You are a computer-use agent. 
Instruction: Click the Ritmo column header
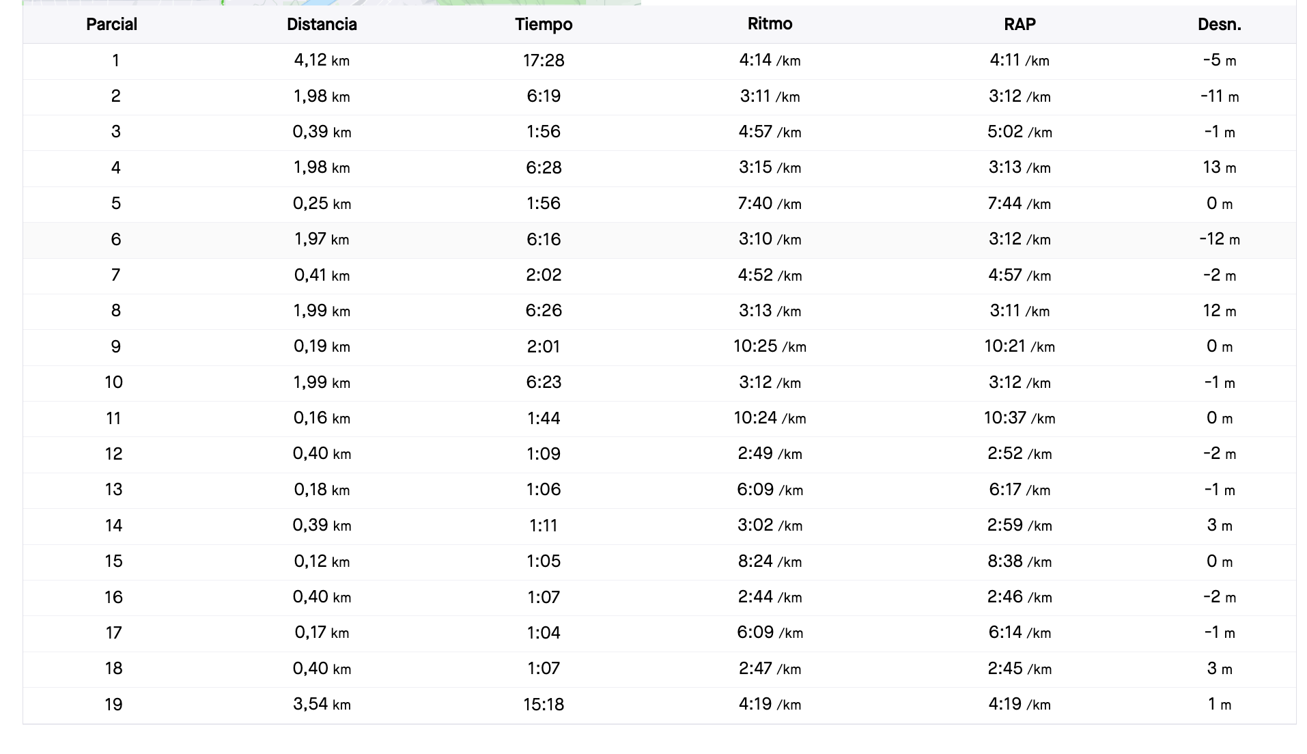[x=770, y=24]
